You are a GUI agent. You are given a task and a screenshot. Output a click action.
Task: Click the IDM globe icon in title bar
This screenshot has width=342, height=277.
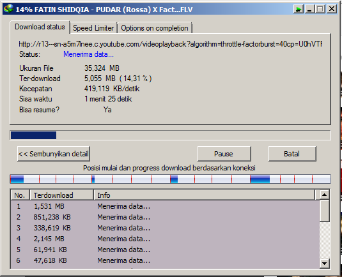point(8,9)
